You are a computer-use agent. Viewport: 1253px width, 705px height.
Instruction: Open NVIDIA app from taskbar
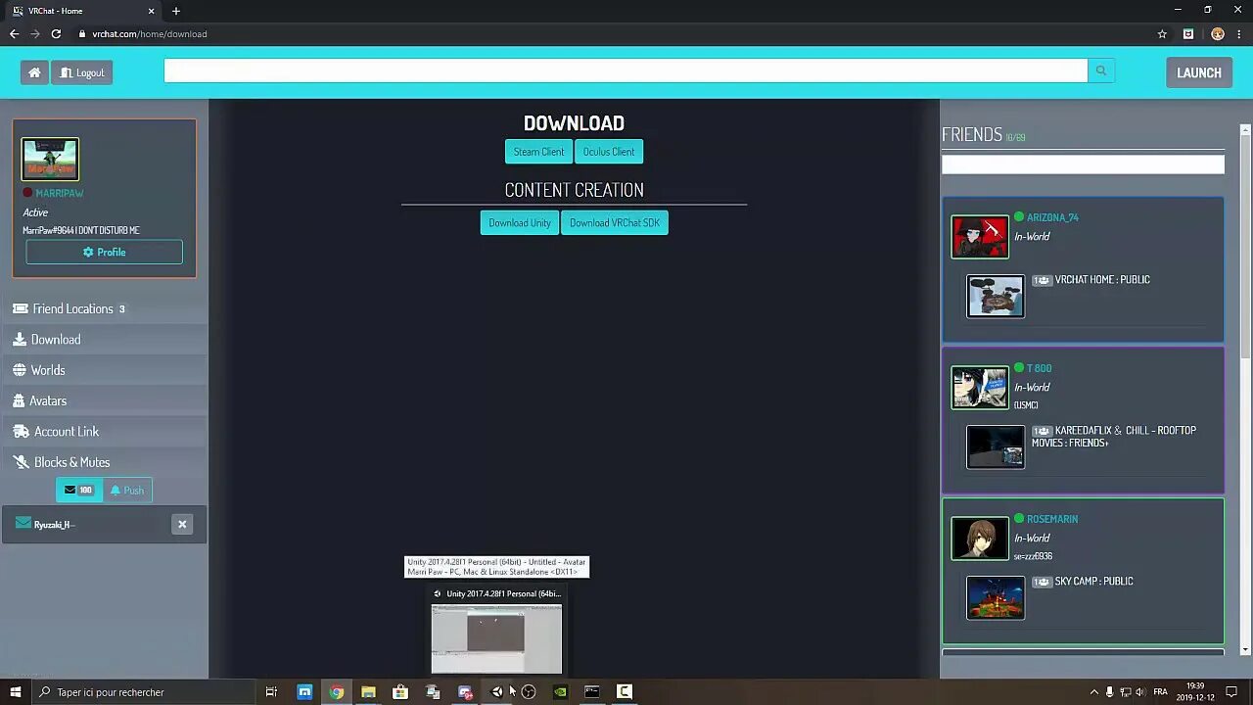(560, 692)
